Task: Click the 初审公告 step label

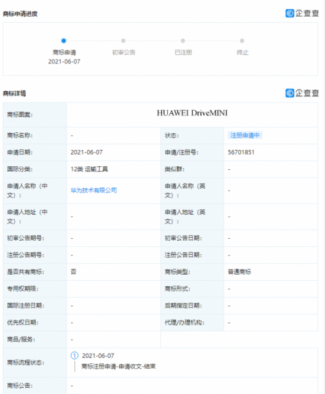Action: [x=123, y=52]
